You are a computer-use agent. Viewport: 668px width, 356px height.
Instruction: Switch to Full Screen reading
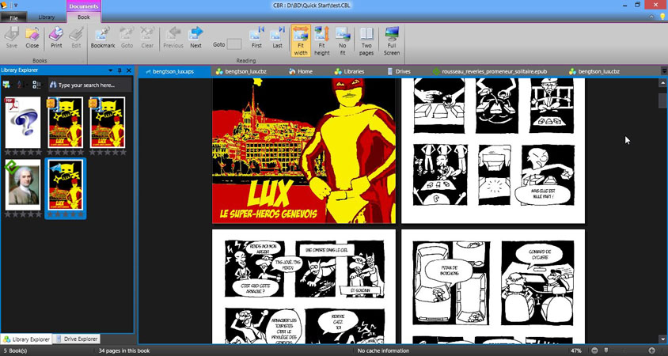(392, 40)
